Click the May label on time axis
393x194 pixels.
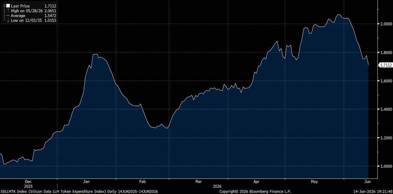[314, 181]
